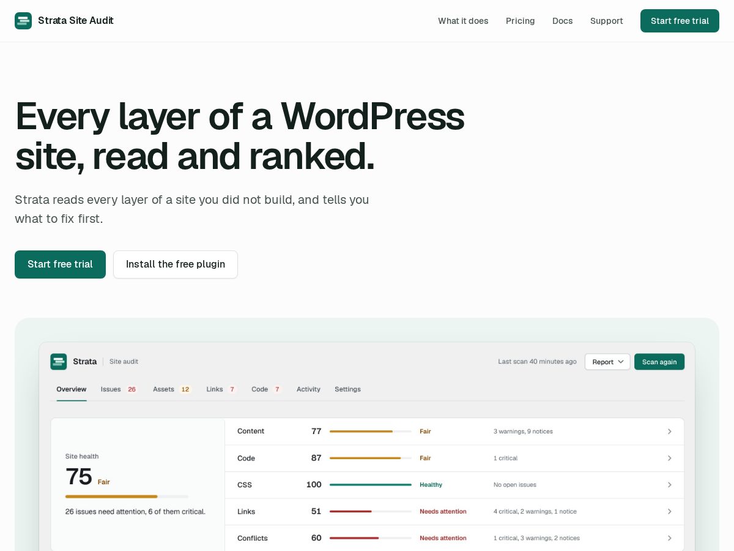Click Conflicts row 'Needs attention' label
The height and width of the screenshot is (551, 734).
pyautogui.click(x=443, y=538)
